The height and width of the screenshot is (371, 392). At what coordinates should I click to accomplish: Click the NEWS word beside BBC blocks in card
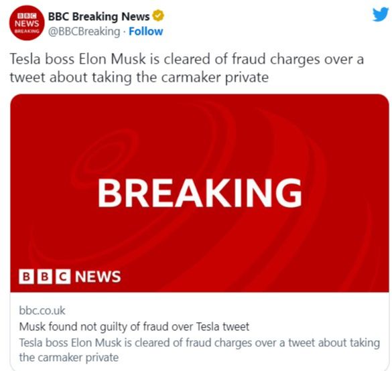[x=98, y=277]
